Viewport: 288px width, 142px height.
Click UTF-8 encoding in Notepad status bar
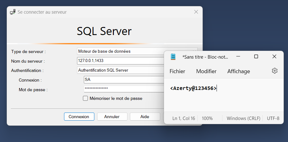(273, 118)
